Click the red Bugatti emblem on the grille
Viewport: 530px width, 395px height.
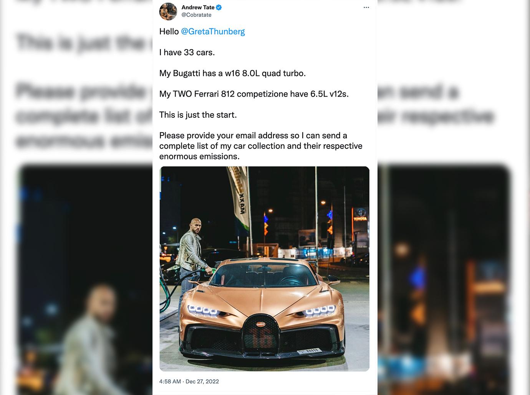click(261, 324)
